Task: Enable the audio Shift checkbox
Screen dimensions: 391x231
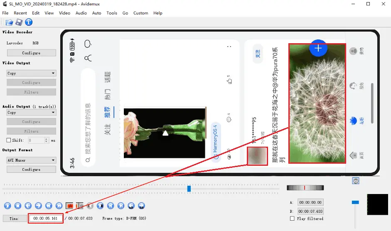Action: pos(9,140)
